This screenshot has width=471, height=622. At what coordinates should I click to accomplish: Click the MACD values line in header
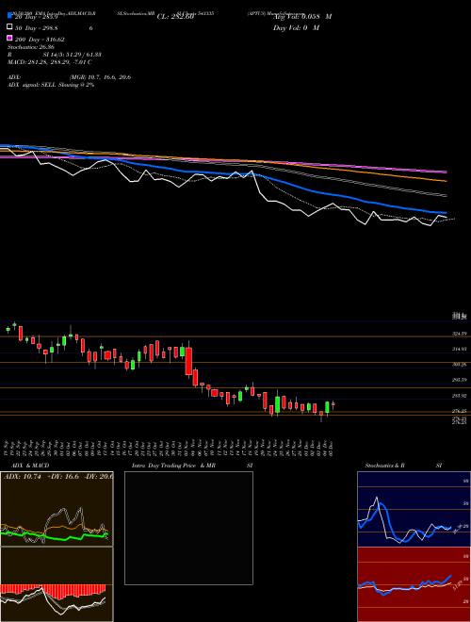pos(50,62)
